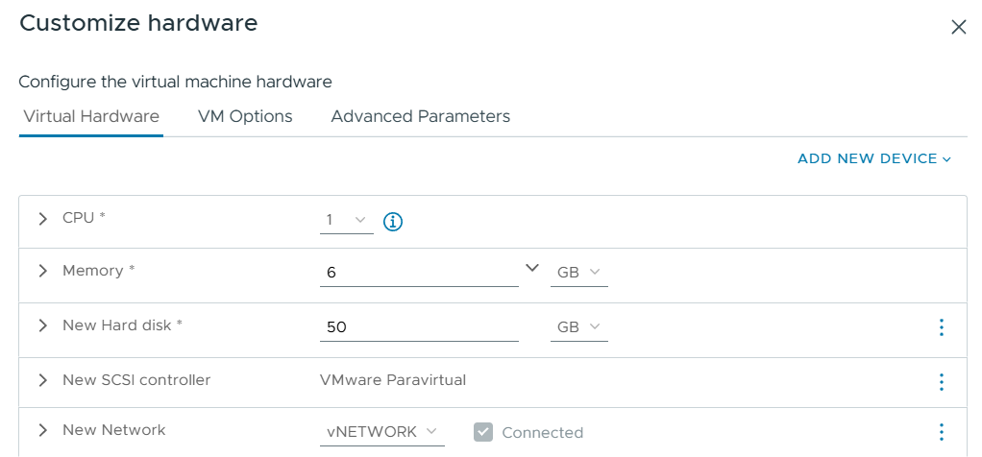Expand the New Network row

42,430
